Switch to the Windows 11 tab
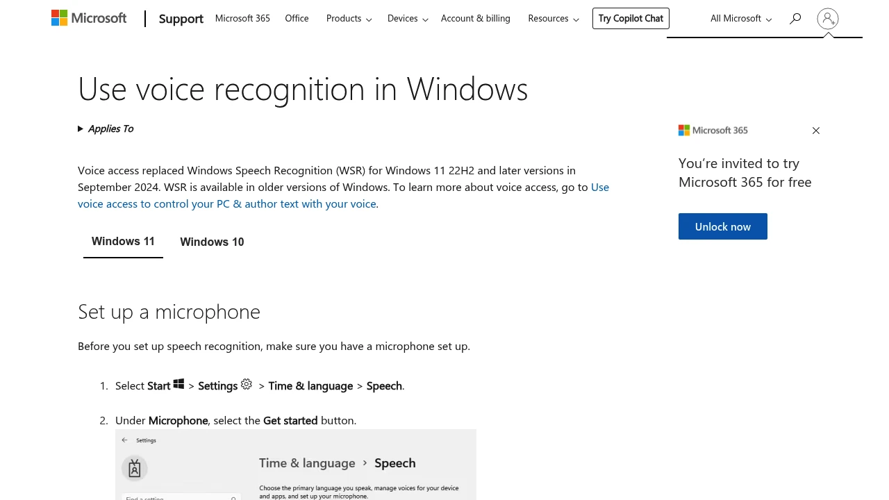 [123, 242]
